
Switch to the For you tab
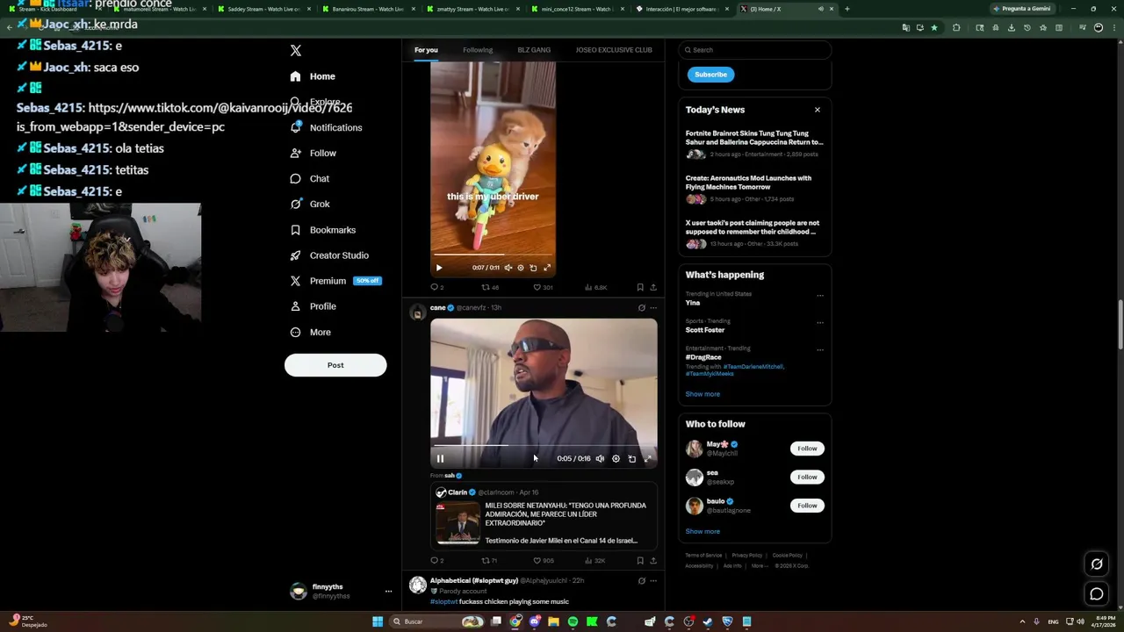pyautogui.click(x=426, y=50)
